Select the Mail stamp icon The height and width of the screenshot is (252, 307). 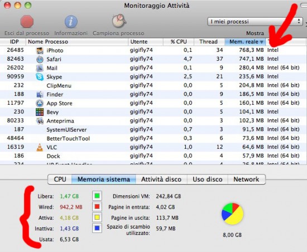click(x=40, y=68)
